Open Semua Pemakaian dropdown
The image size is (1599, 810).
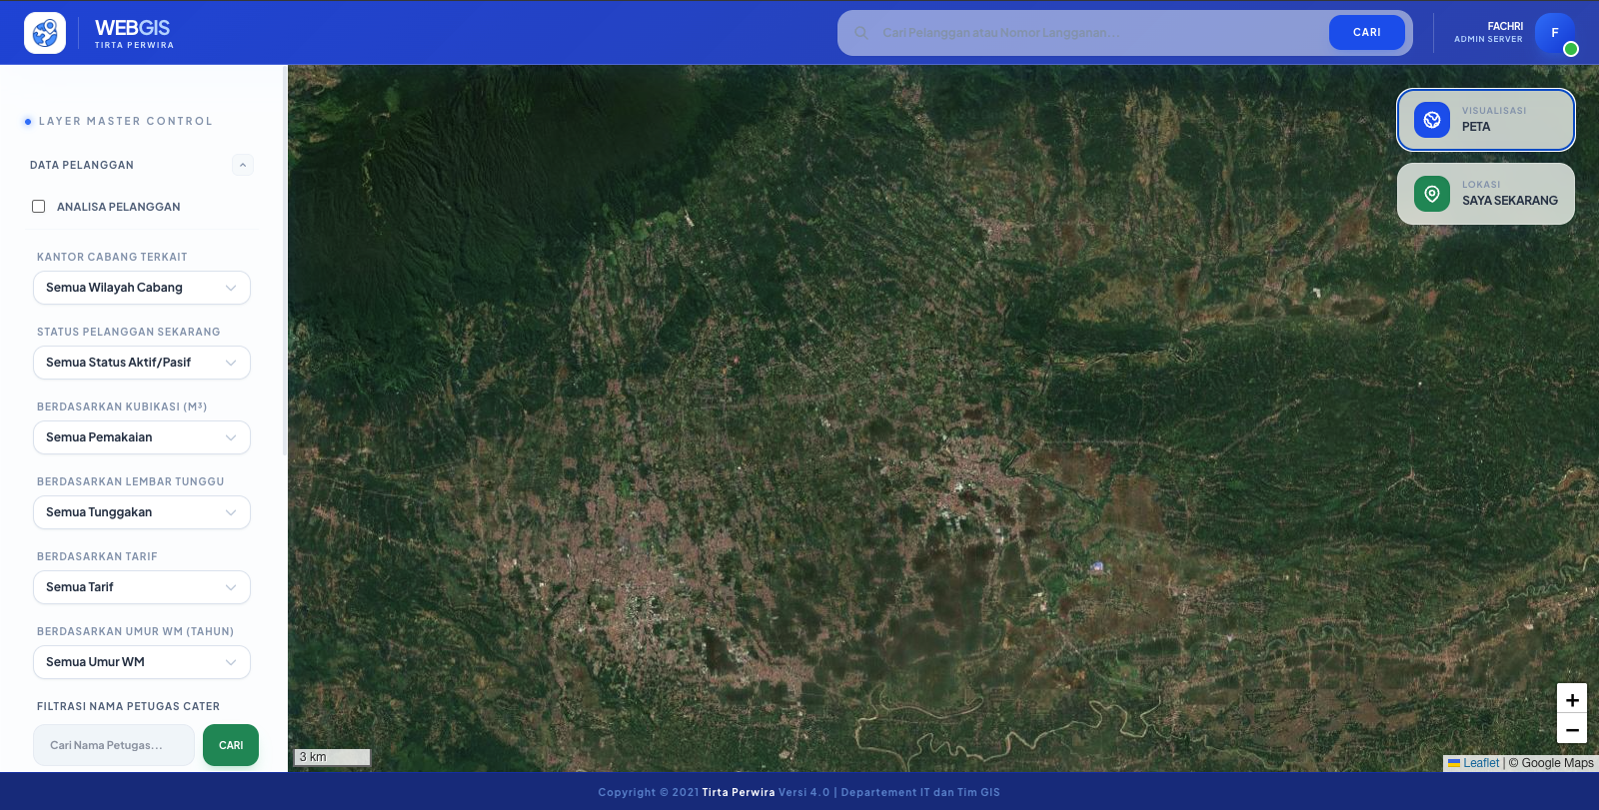tap(142, 437)
